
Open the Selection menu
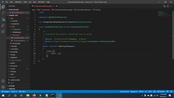point(18,2)
